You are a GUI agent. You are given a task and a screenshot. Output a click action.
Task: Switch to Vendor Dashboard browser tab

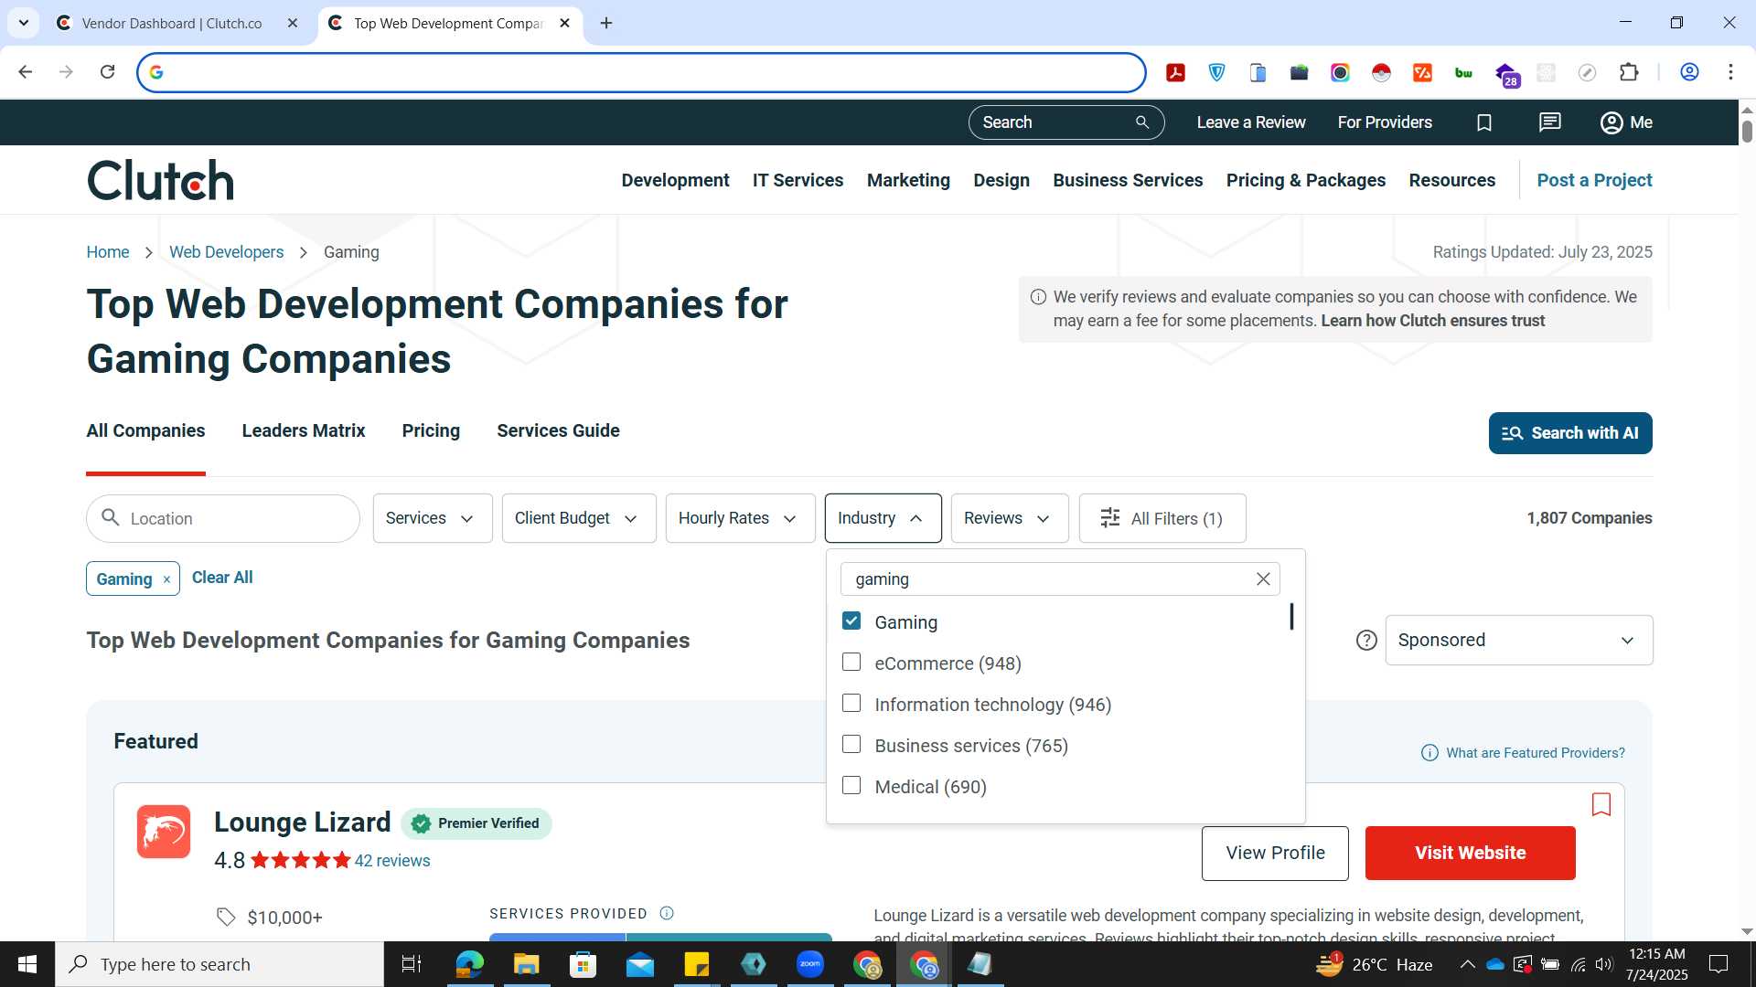coord(171,24)
